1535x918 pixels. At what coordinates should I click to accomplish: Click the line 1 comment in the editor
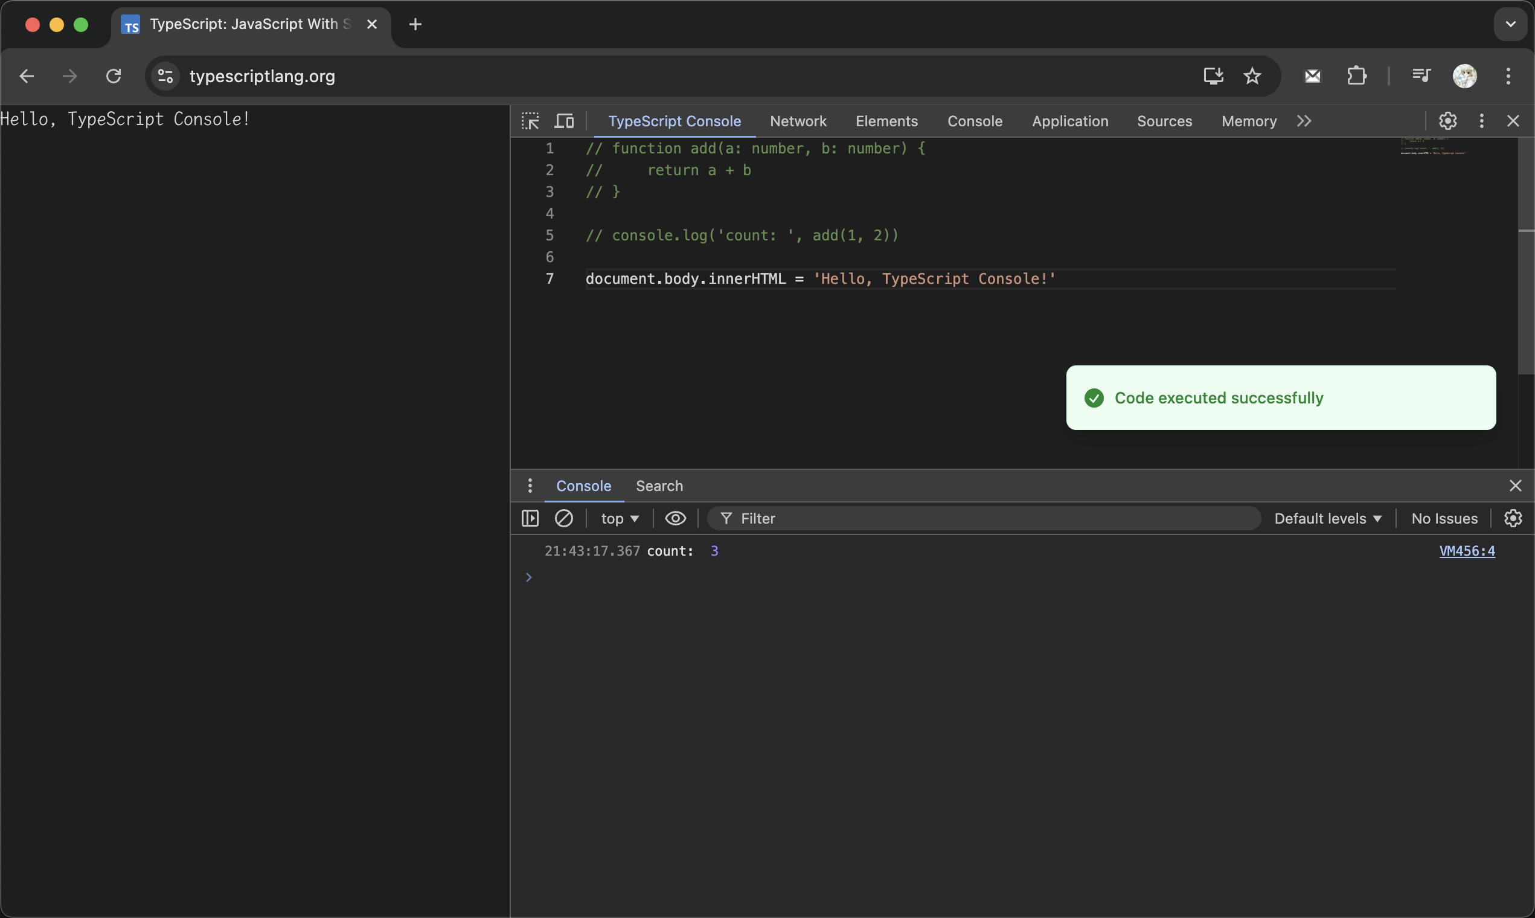pyautogui.click(x=755, y=149)
